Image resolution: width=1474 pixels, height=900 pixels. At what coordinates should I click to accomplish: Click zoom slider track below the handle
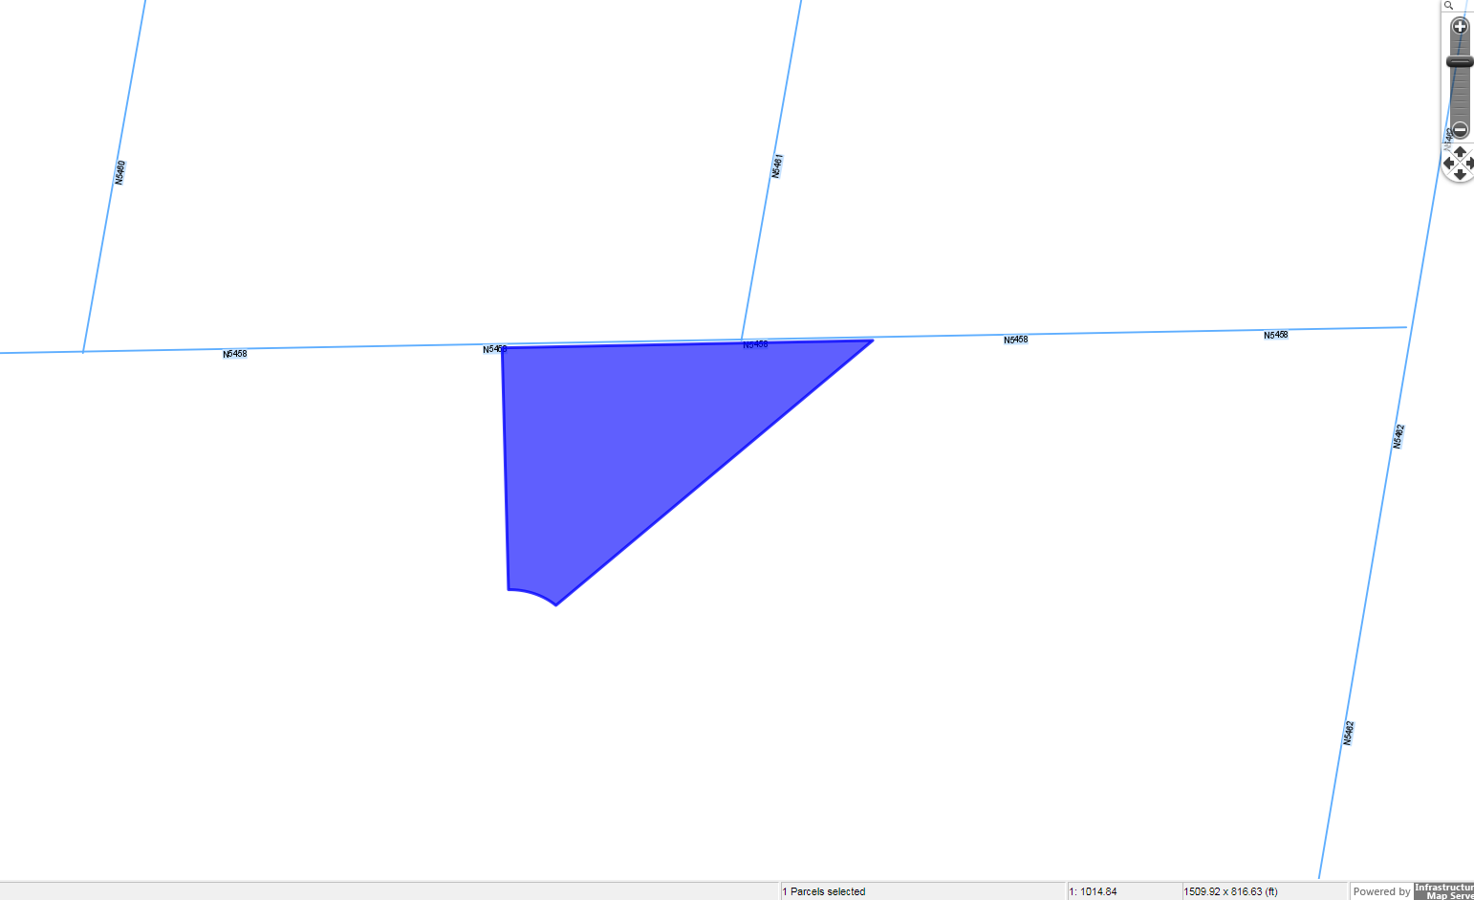click(1460, 96)
